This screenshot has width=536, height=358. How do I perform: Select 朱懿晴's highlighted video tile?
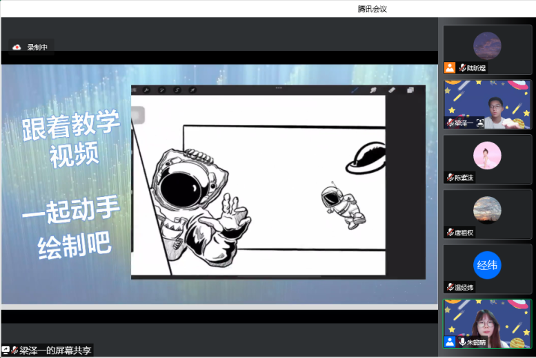click(x=487, y=324)
